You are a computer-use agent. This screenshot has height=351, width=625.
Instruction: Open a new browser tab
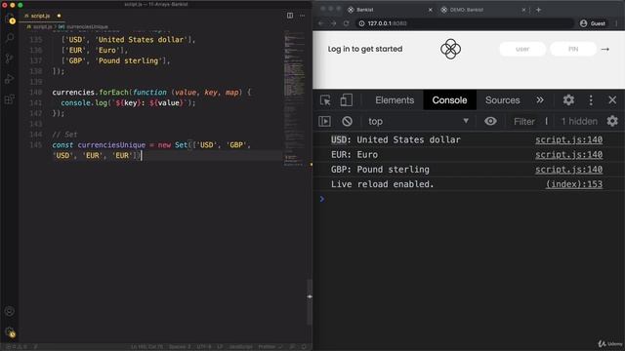click(538, 10)
